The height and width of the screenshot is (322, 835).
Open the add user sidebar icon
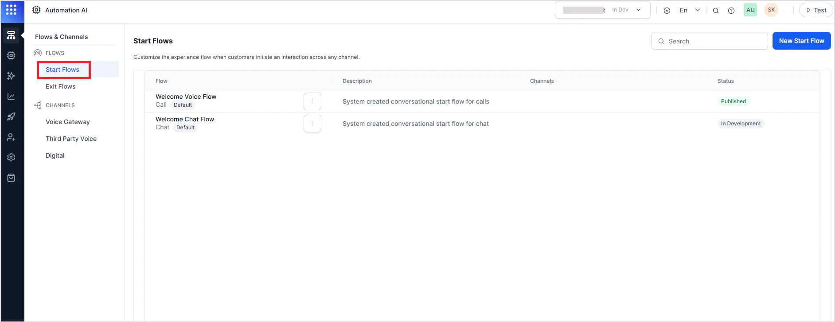(x=11, y=137)
